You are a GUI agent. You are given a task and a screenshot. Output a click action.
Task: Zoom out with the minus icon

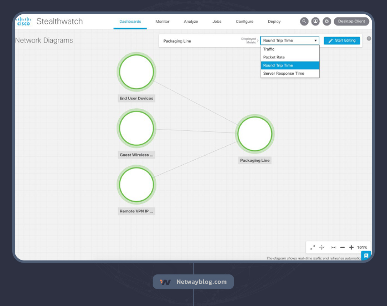343,248
